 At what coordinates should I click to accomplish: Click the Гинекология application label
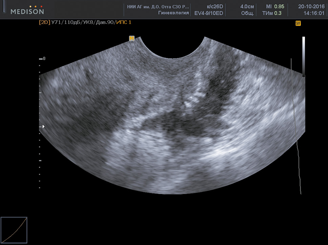(173, 13)
